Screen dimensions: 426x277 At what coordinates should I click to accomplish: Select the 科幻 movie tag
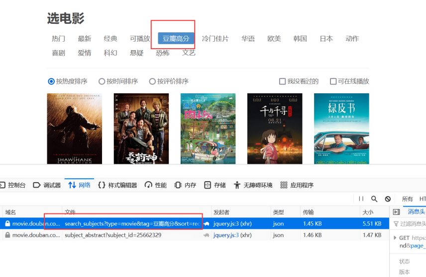pyautogui.click(x=110, y=53)
